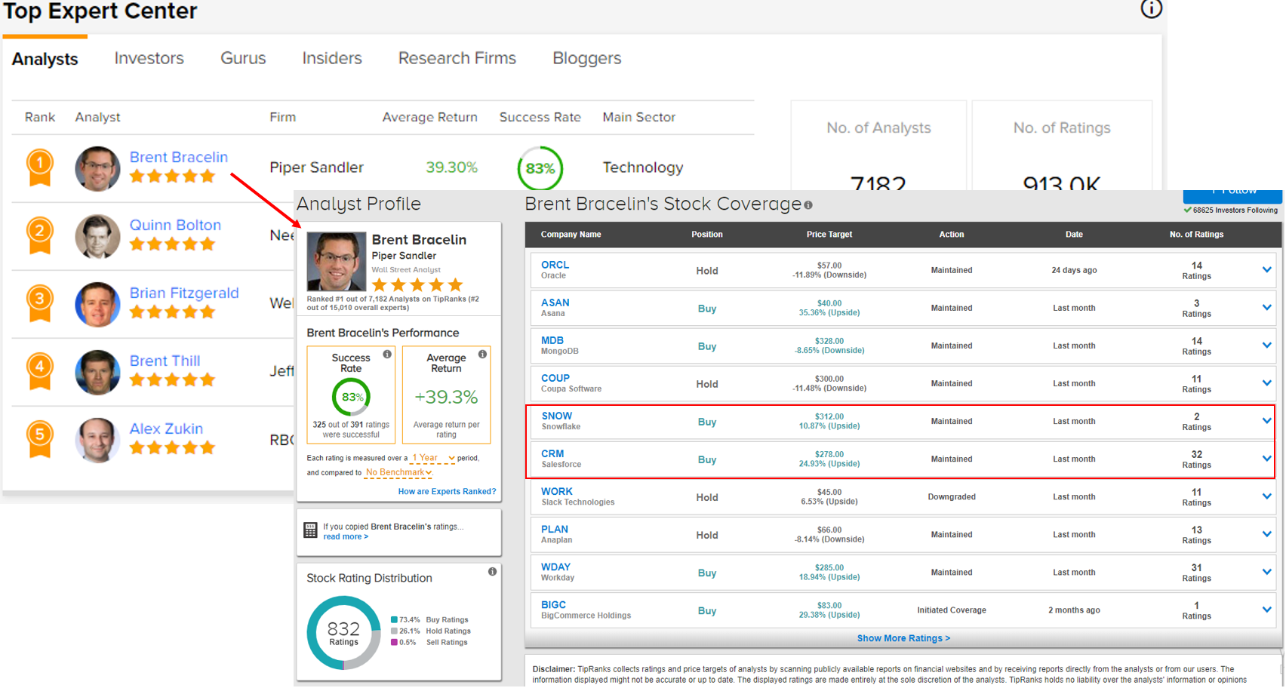This screenshot has height=688, width=1286.
Task: Click the 39.30% average return value
Action: (x=451, y=167)
